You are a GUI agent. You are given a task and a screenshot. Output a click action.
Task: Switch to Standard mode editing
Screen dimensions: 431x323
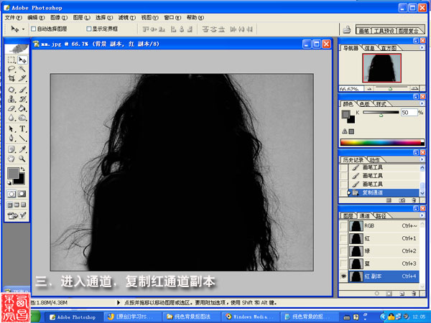coord(11,194)
